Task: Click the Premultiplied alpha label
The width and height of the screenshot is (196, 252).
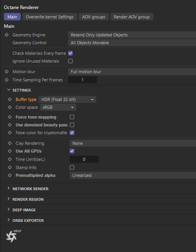Action: point(36,175)
